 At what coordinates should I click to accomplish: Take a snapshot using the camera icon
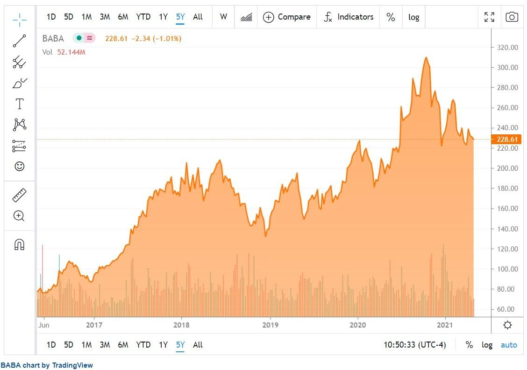point(512,17)
